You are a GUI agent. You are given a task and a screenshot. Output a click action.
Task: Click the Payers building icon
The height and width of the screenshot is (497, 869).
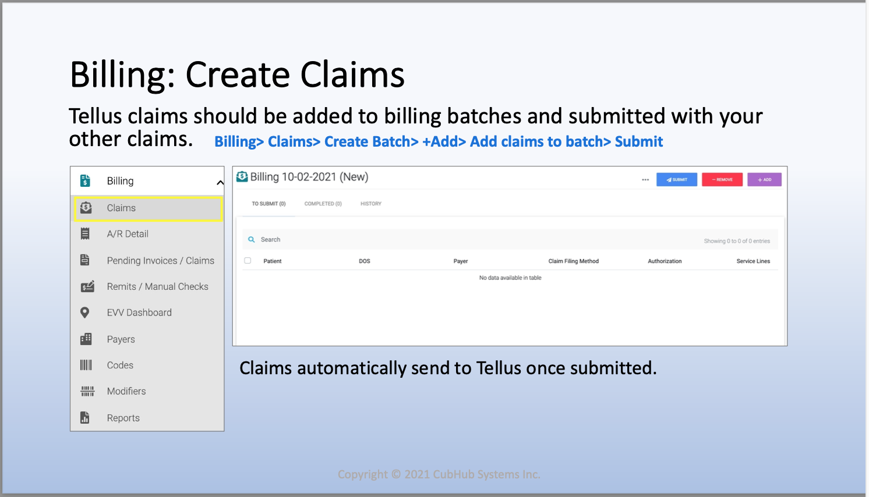coord(86,339)
